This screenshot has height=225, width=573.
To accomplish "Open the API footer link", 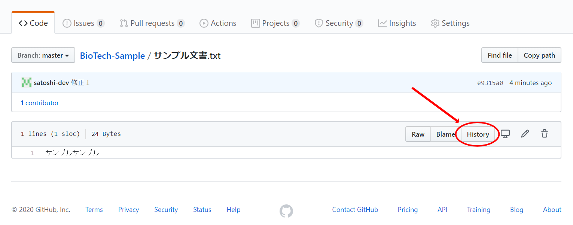I will pos(442,210).
